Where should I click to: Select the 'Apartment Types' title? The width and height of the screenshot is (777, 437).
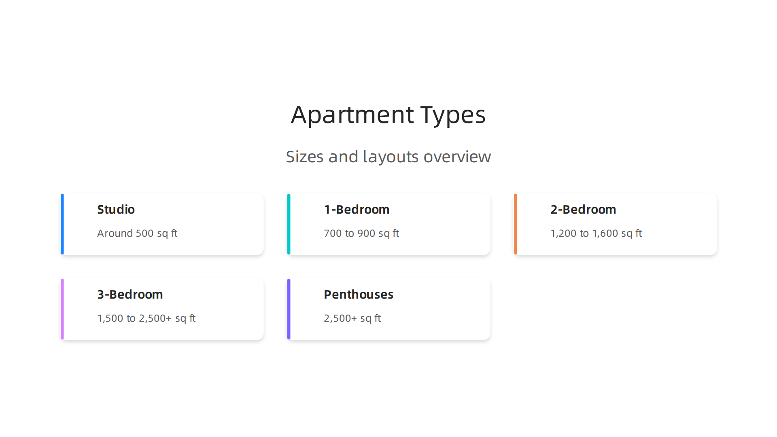[x=388, y=115]
